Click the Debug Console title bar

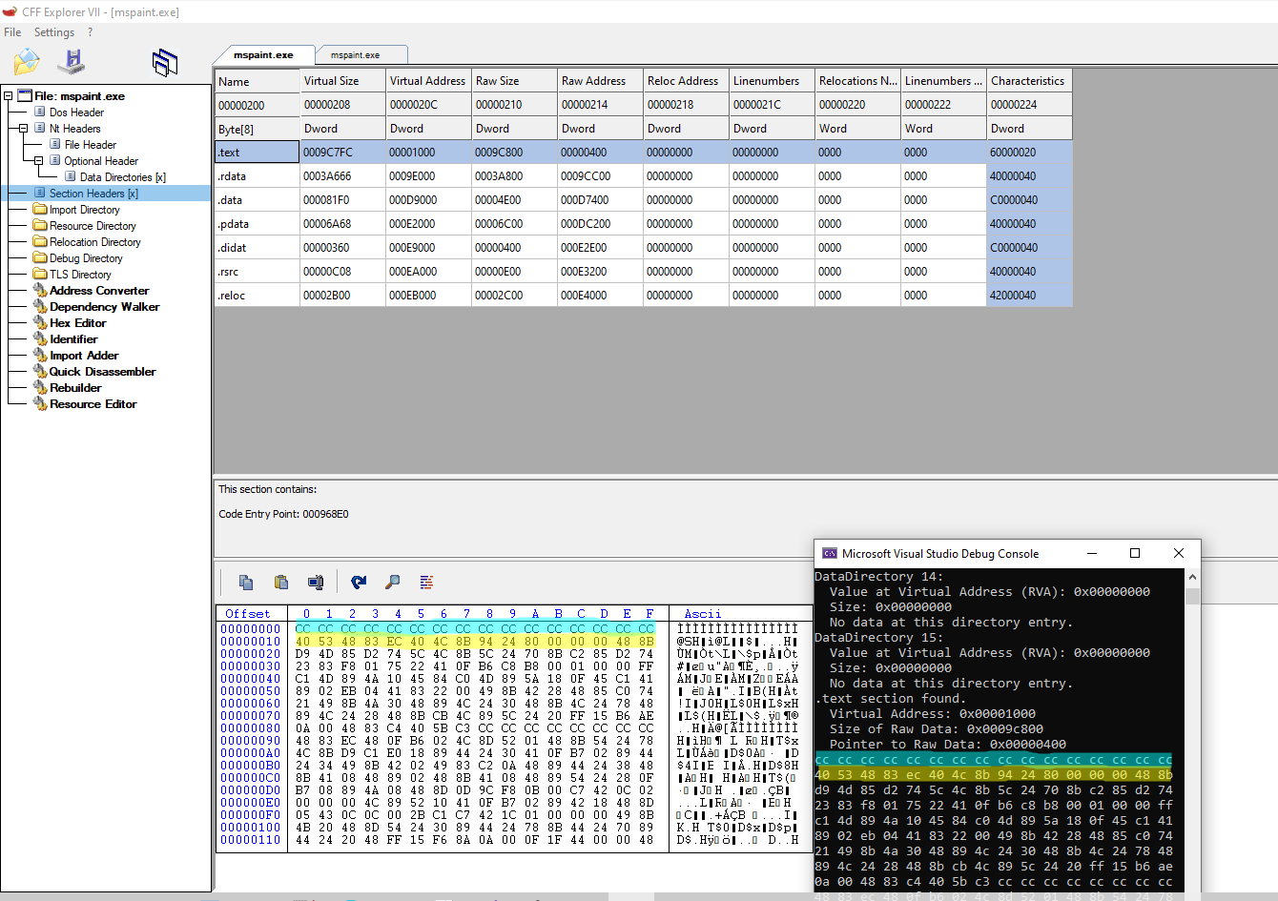coord(1007,553)
